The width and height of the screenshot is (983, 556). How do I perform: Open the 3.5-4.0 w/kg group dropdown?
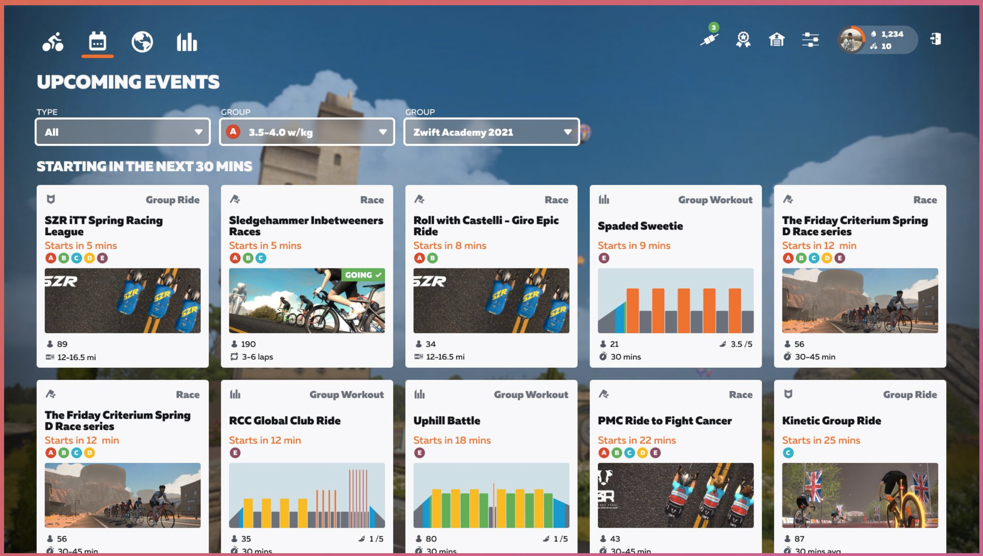307,132
